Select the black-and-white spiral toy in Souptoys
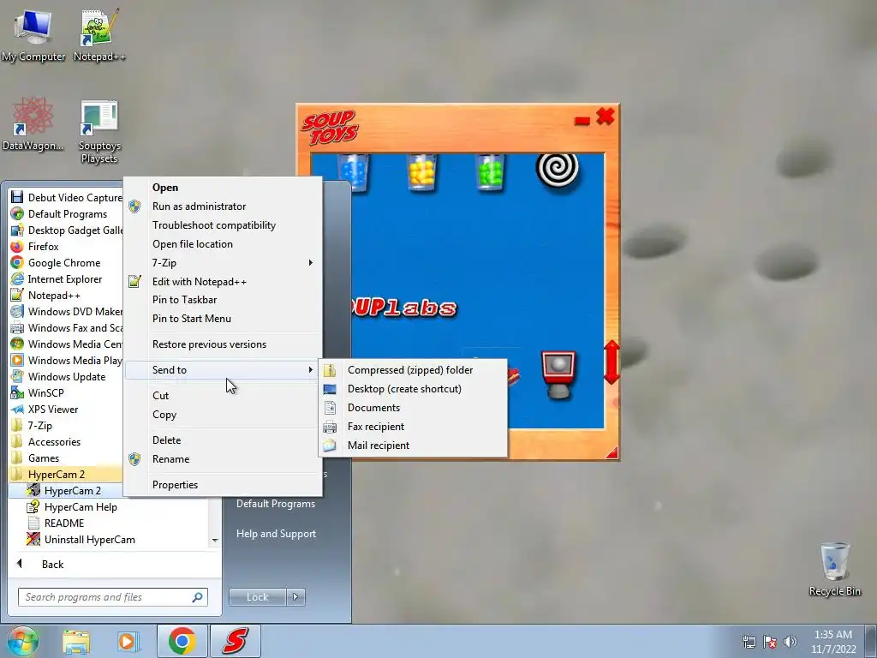Viewport: 877px width, 658px height. [558, 170]
